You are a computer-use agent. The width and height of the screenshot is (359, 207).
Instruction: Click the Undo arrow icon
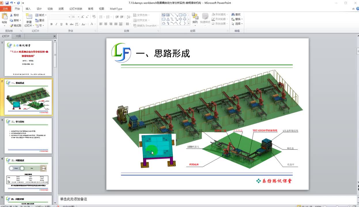pyautogui.click(x=11, y=3)
